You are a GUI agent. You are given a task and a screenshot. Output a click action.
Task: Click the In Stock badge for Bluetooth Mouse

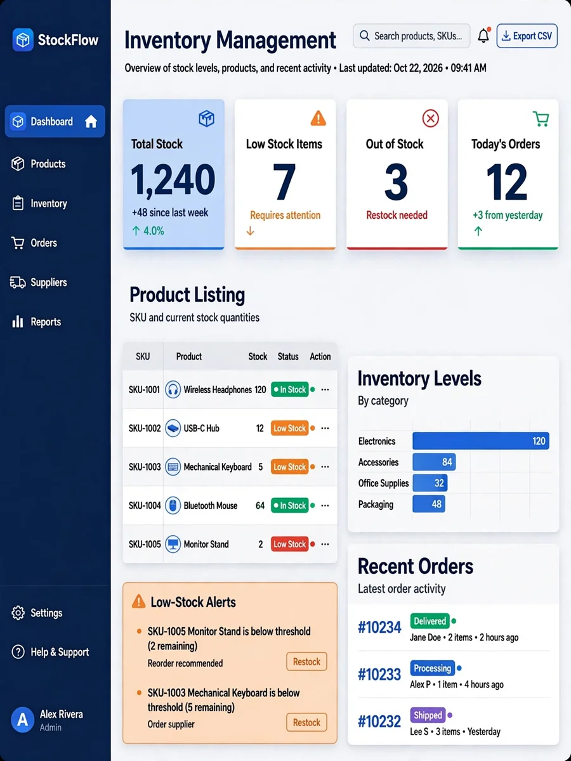pos(289,505)
